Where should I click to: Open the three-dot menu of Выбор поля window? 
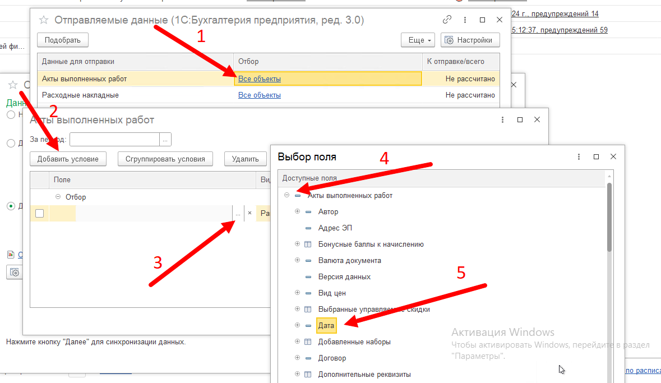point(579,157)
